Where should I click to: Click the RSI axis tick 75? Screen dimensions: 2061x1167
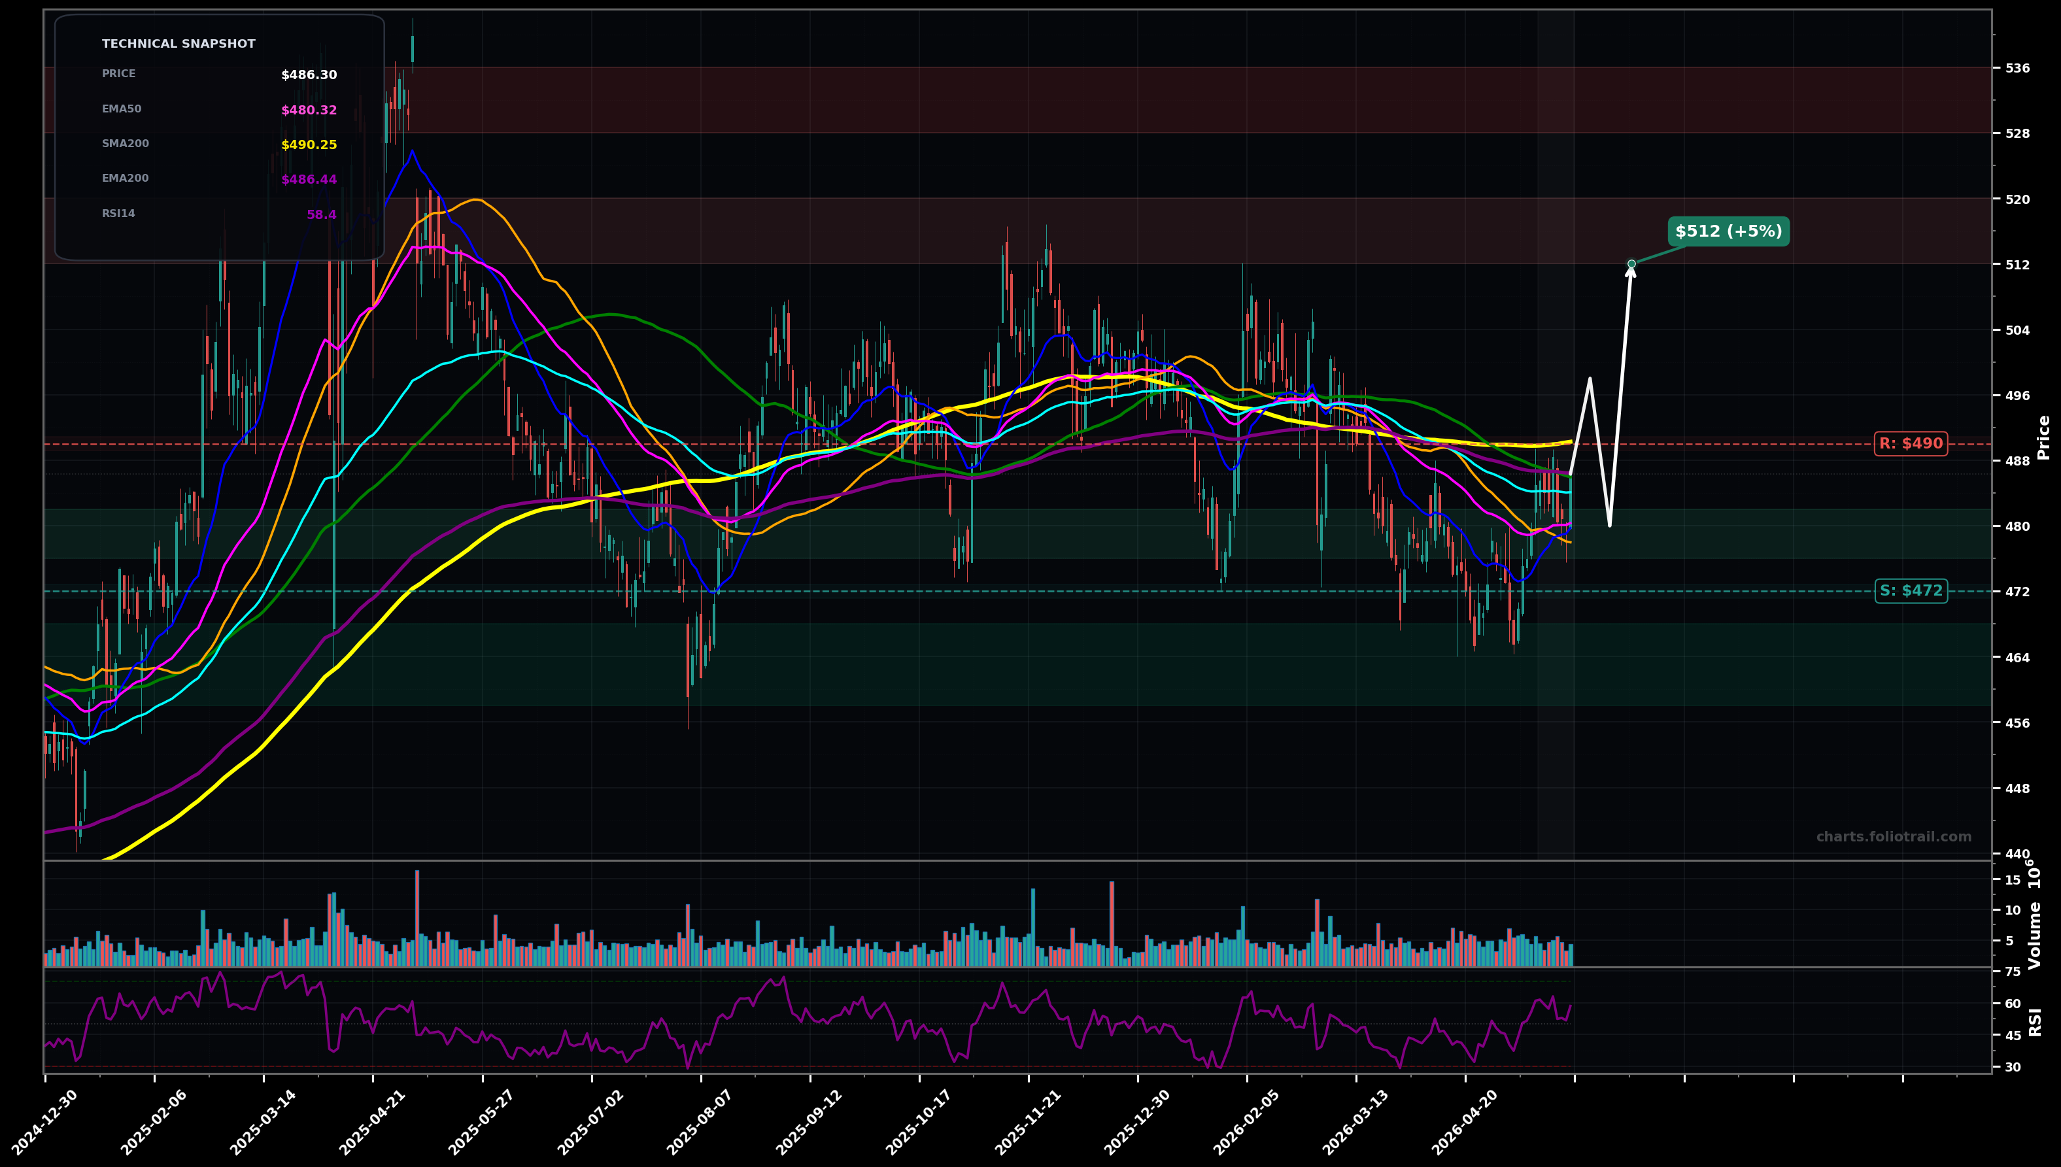click(2013, 972)
